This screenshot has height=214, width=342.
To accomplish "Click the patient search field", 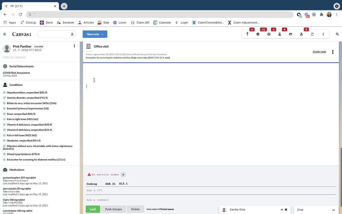I will click(57, 34).
